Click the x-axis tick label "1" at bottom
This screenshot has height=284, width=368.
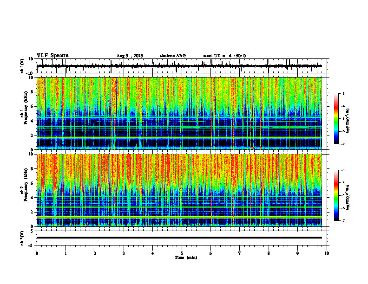pos(66,253)
